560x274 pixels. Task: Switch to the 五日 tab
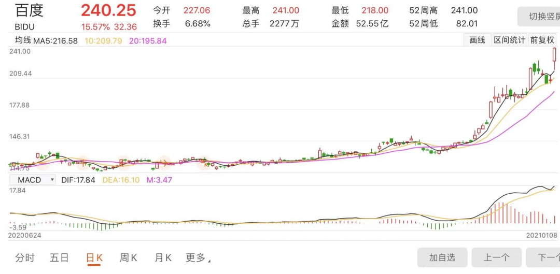click(x=59, y=257)
